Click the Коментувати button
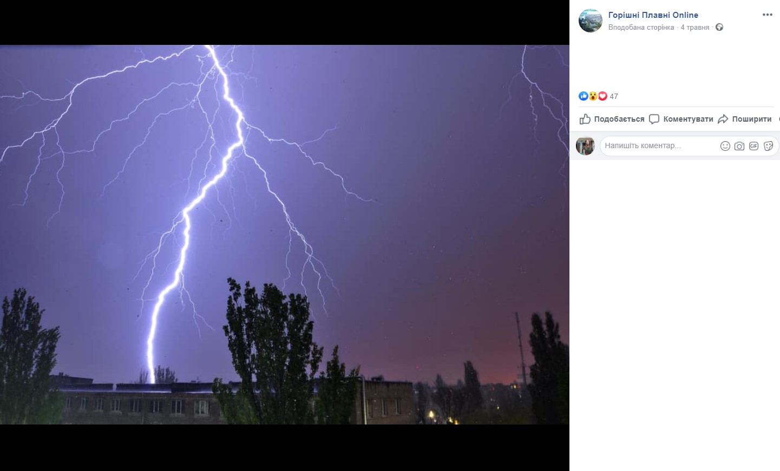Screen dimensions: 780x471 (x=681, y=119)
